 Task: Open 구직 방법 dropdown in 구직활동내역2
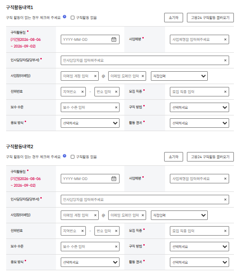pyautogui.click(x=199, y=247)
